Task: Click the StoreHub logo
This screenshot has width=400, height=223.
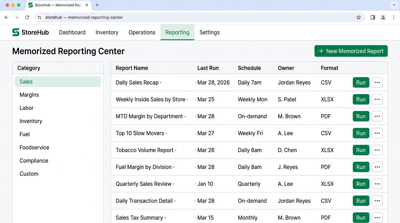Action: [x=31, y=32]
